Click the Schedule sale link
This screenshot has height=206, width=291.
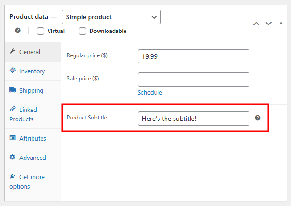150,92
